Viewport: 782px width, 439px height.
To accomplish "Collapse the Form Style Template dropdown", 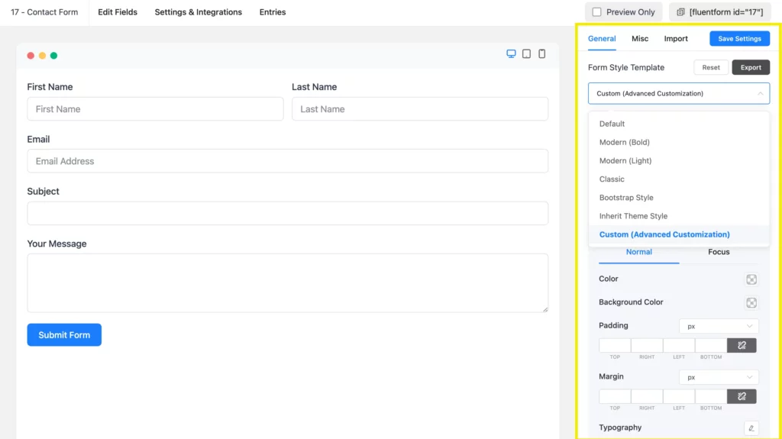I will pos(679,93).
